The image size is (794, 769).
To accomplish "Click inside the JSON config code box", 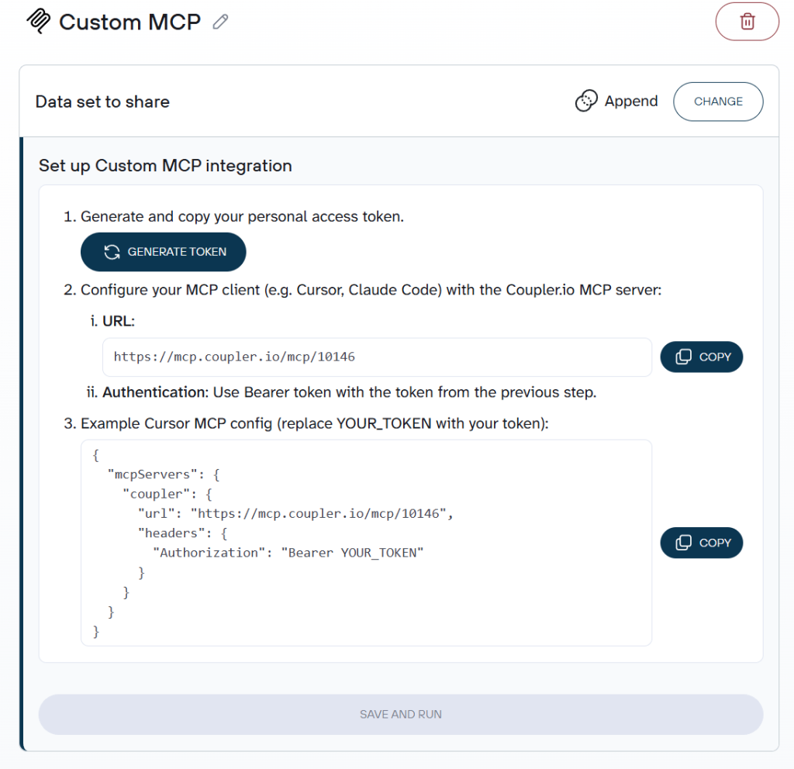I will pos(366,543).
